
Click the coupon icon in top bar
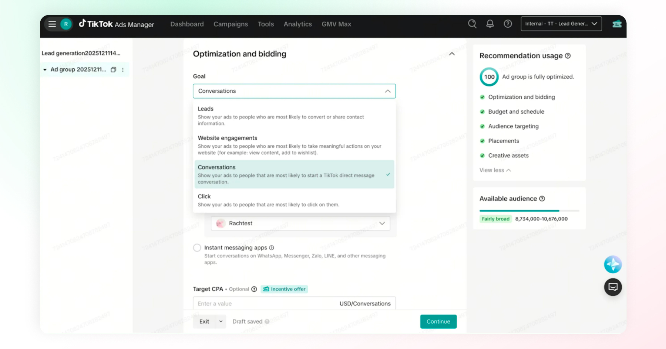coord(617,24)
